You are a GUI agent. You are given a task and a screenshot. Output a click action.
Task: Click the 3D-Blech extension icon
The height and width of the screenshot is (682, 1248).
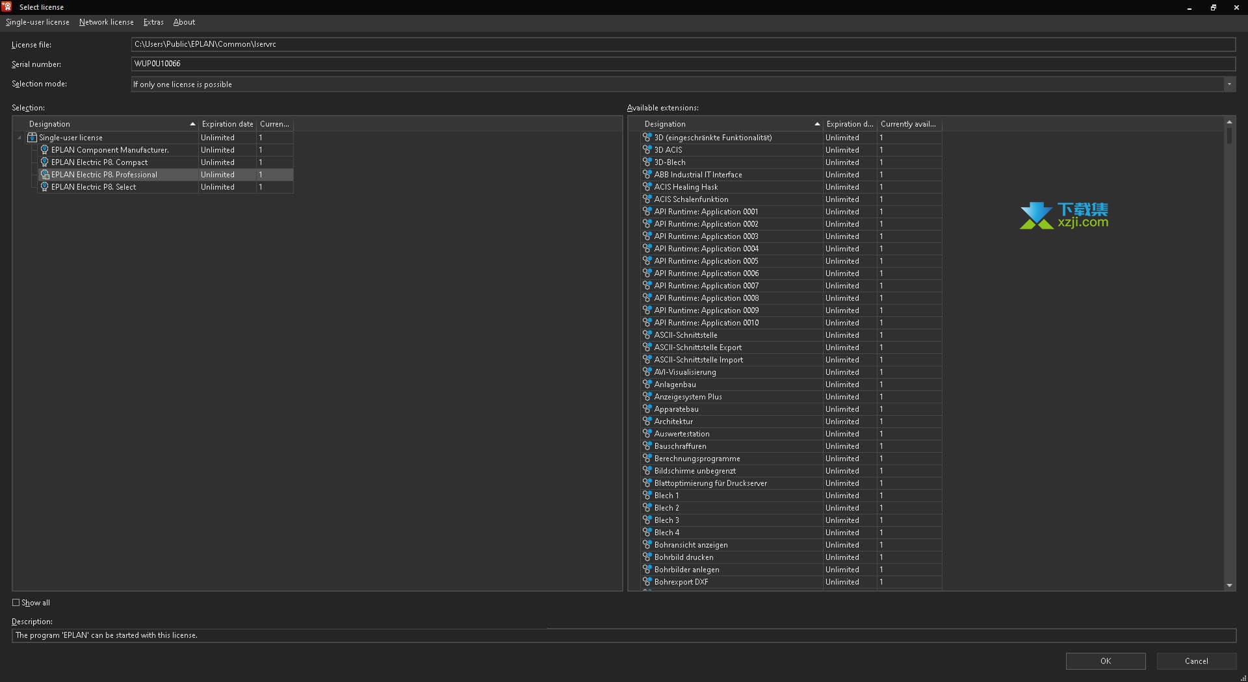pyautogui.click(x=647, y=162)
